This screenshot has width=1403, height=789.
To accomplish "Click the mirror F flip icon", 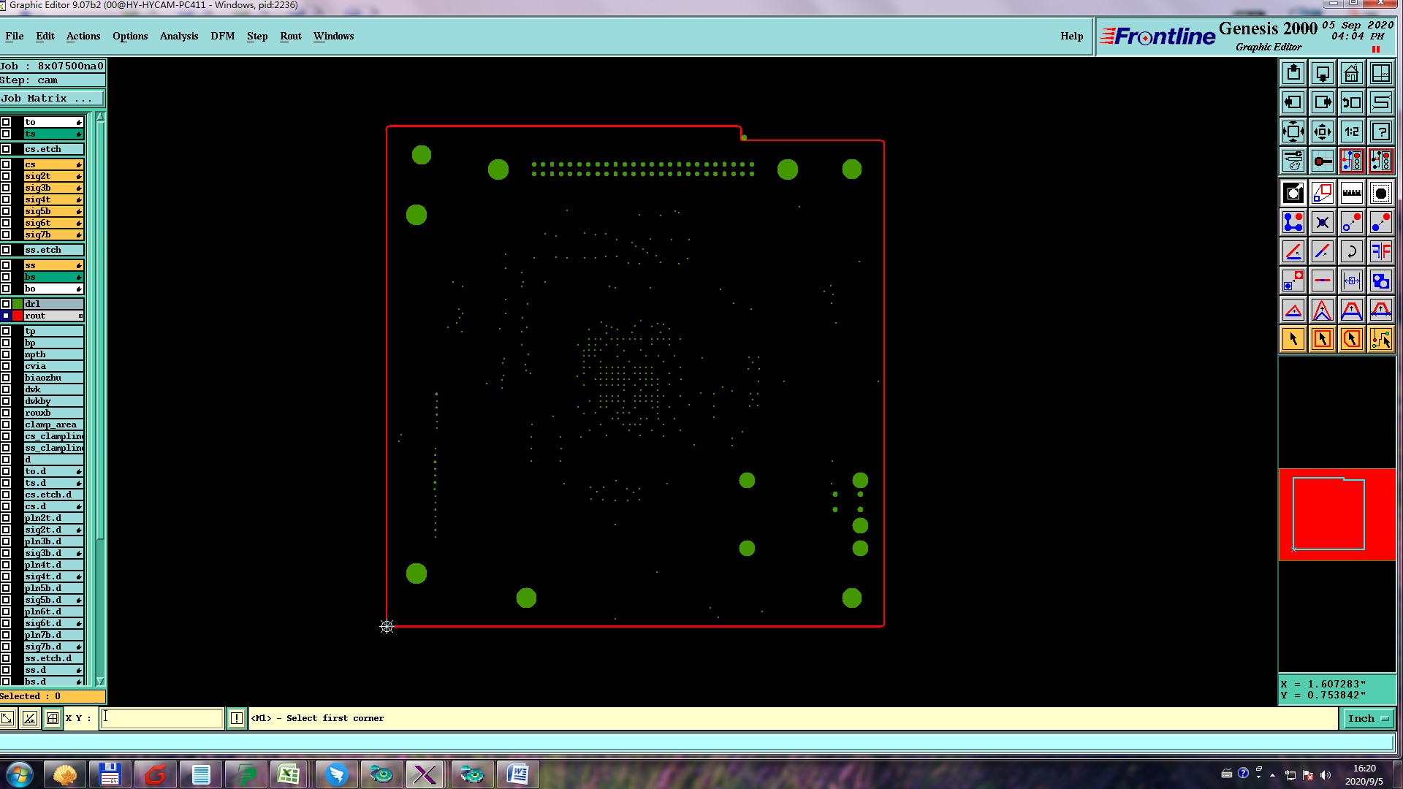I will pyautogui.click(x=1380, y=252).
